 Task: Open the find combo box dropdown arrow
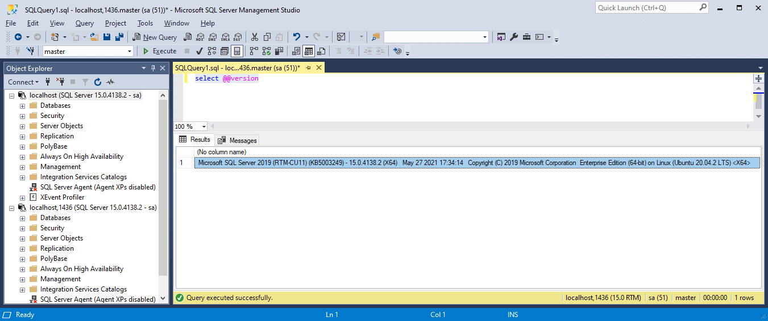485,37
